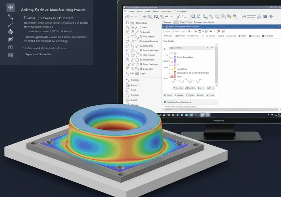
Task: Click the blue speech bubble icon in the inner toolbar
Action: point(223,31)
